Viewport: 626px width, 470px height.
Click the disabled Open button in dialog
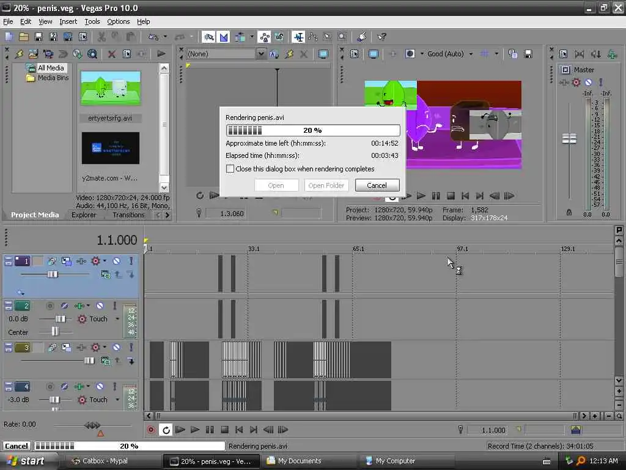pos(276,185)
